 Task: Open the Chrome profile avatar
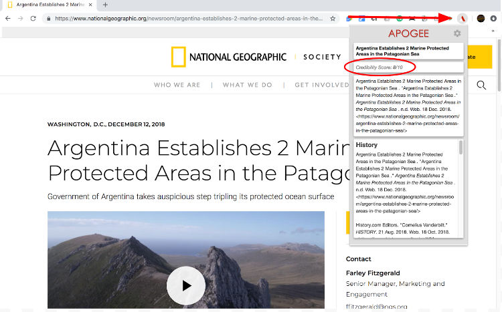[481, 19]
